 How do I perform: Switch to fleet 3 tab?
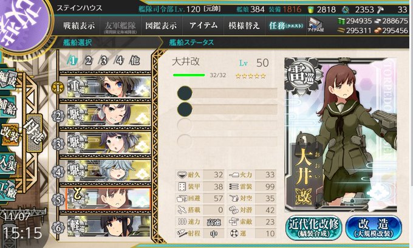[x=103, y=61]
